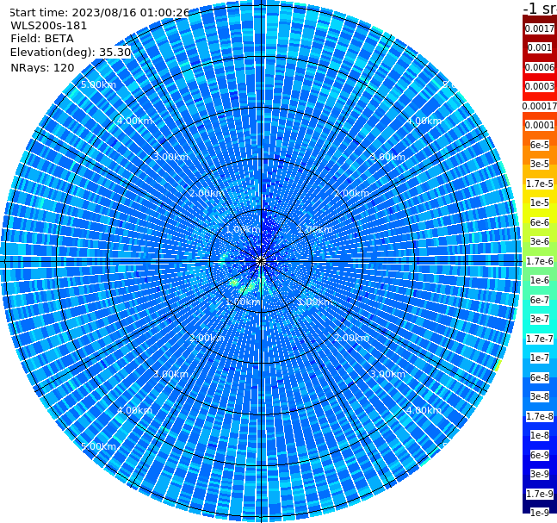
Task: Click the 0.00017 colorbar label
Action: (540, 106)
